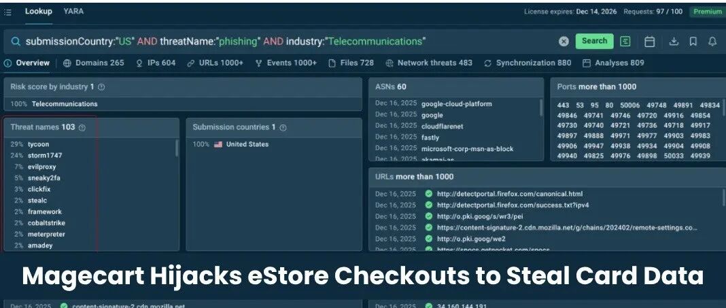Click the URLs list scrollbar
Screen dimensions: 726x308
[724, 197]
